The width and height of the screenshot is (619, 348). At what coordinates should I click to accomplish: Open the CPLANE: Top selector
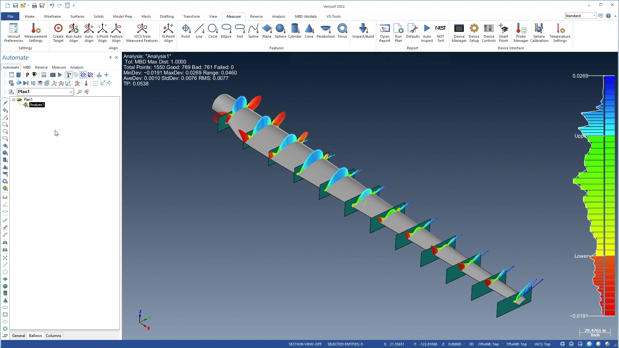click(488, 344)
